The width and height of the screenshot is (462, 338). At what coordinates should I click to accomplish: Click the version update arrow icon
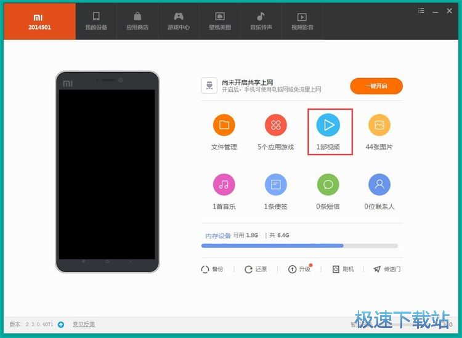click(x=61, y=324)
